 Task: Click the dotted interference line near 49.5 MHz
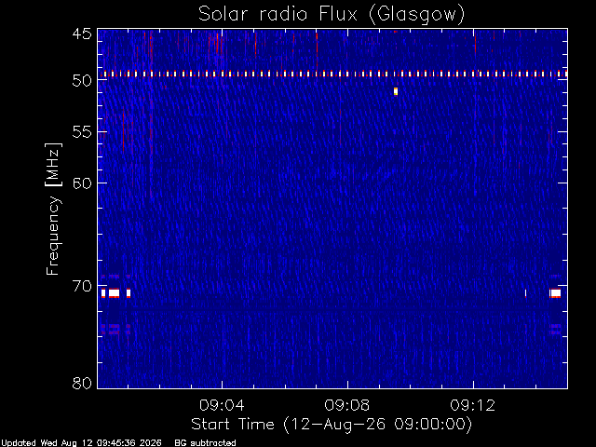click(x=332, y=74)
